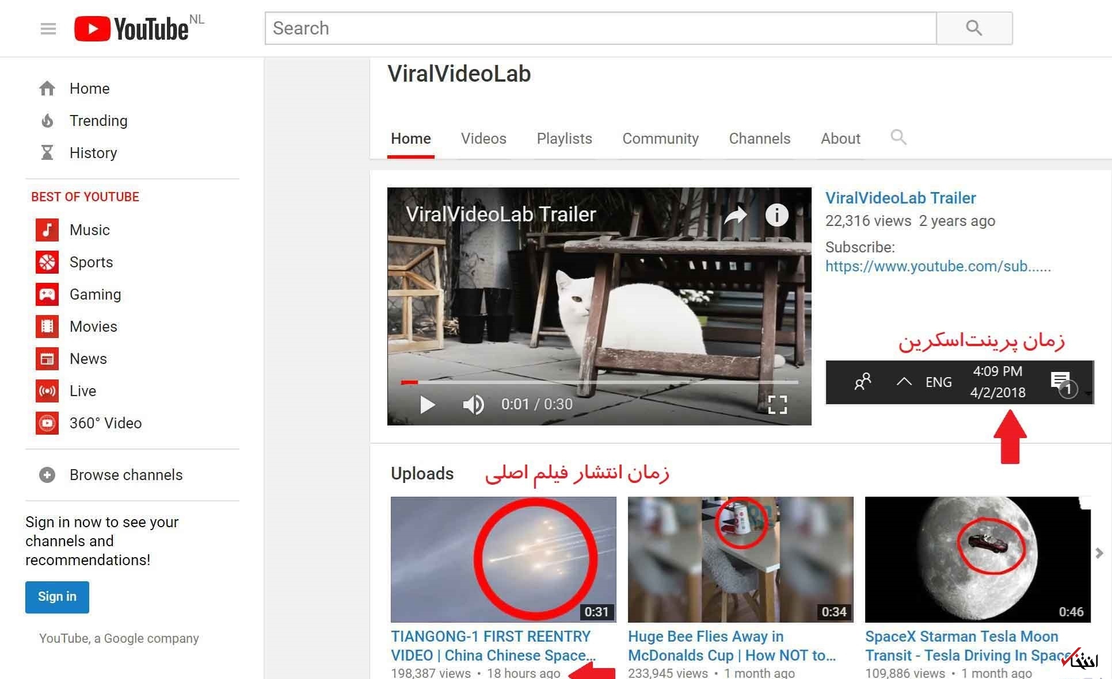Open Gaming in Best of YouTube
Viewport: 1112px width, 679px height.
click(96, 294)
